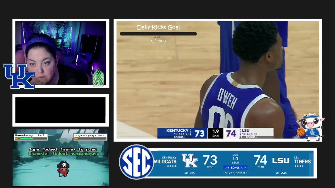This screenshot has width=335, height=188.
Task: Click the '1.9 2nd' clock in broadcast score bug
Action: 215,133
